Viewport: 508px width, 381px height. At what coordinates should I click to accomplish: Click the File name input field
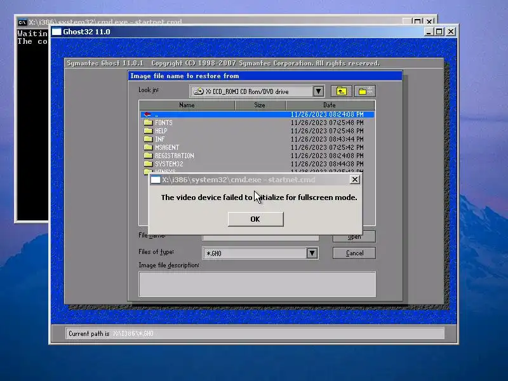point(260,237)
